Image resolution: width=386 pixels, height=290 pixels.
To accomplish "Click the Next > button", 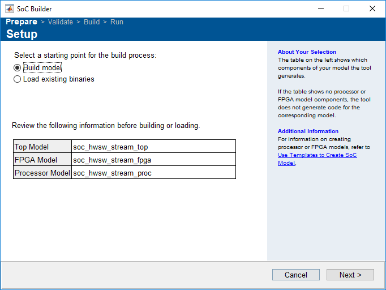I will 350,275.
